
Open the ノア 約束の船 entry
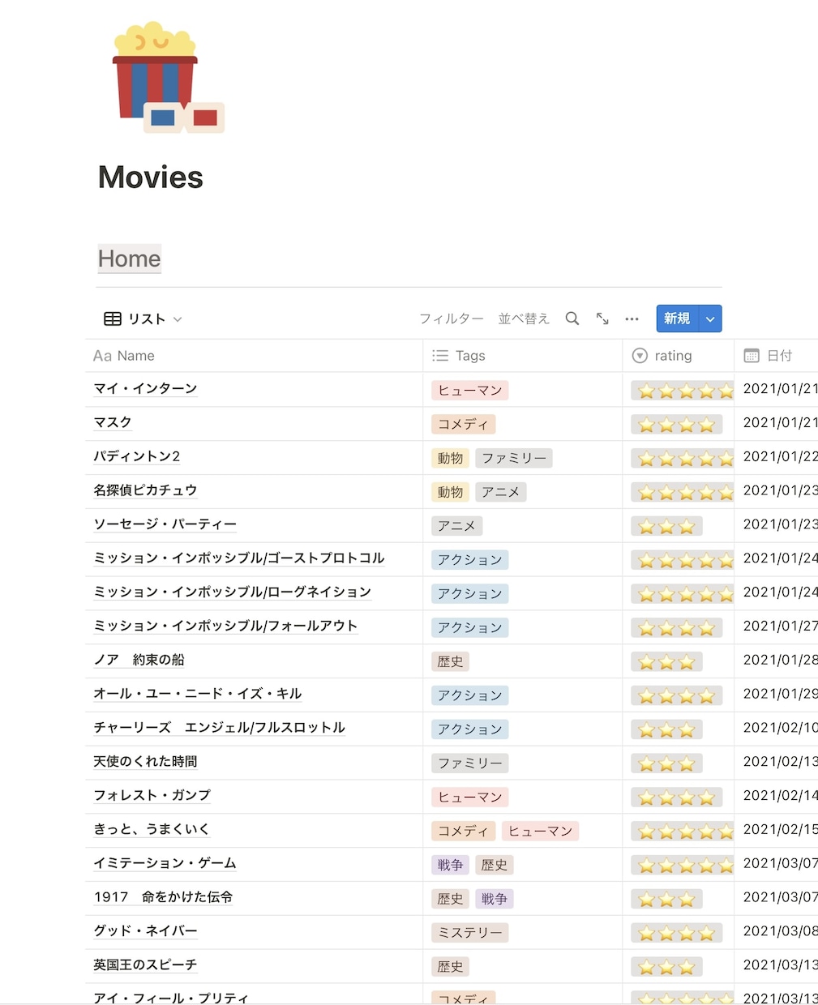coord(139,660)
